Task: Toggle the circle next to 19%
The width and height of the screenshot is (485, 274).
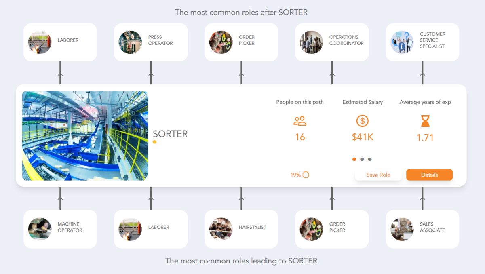Action: 306,175
